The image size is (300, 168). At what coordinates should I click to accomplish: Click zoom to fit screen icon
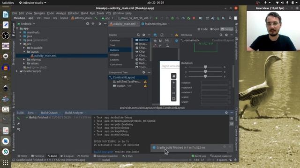174,98
